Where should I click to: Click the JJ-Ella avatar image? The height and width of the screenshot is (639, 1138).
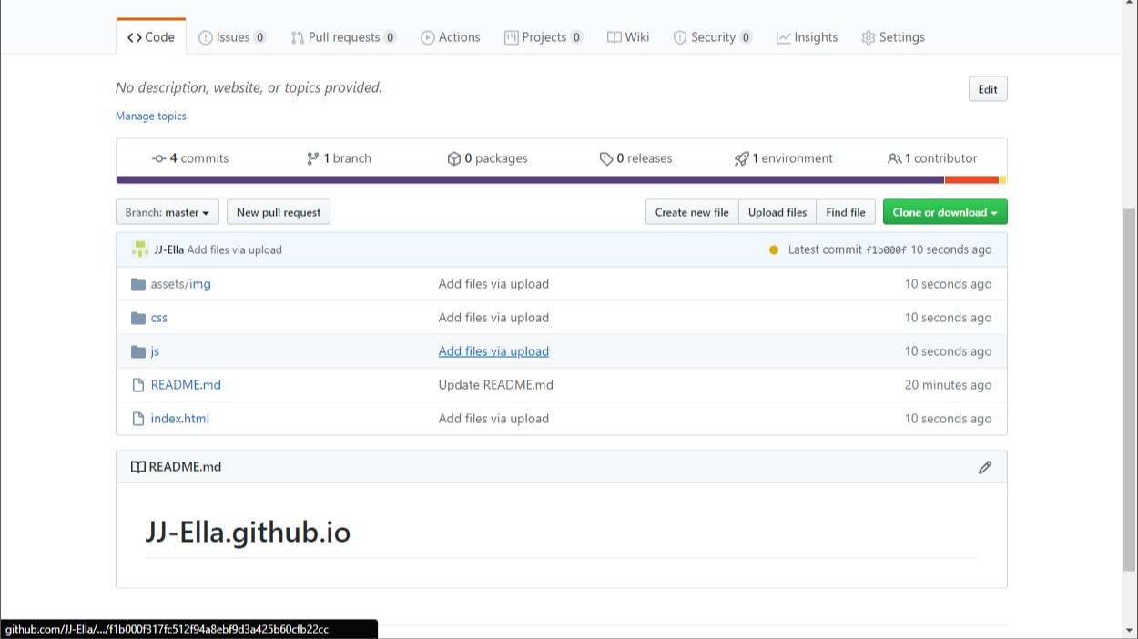(140, 249)
